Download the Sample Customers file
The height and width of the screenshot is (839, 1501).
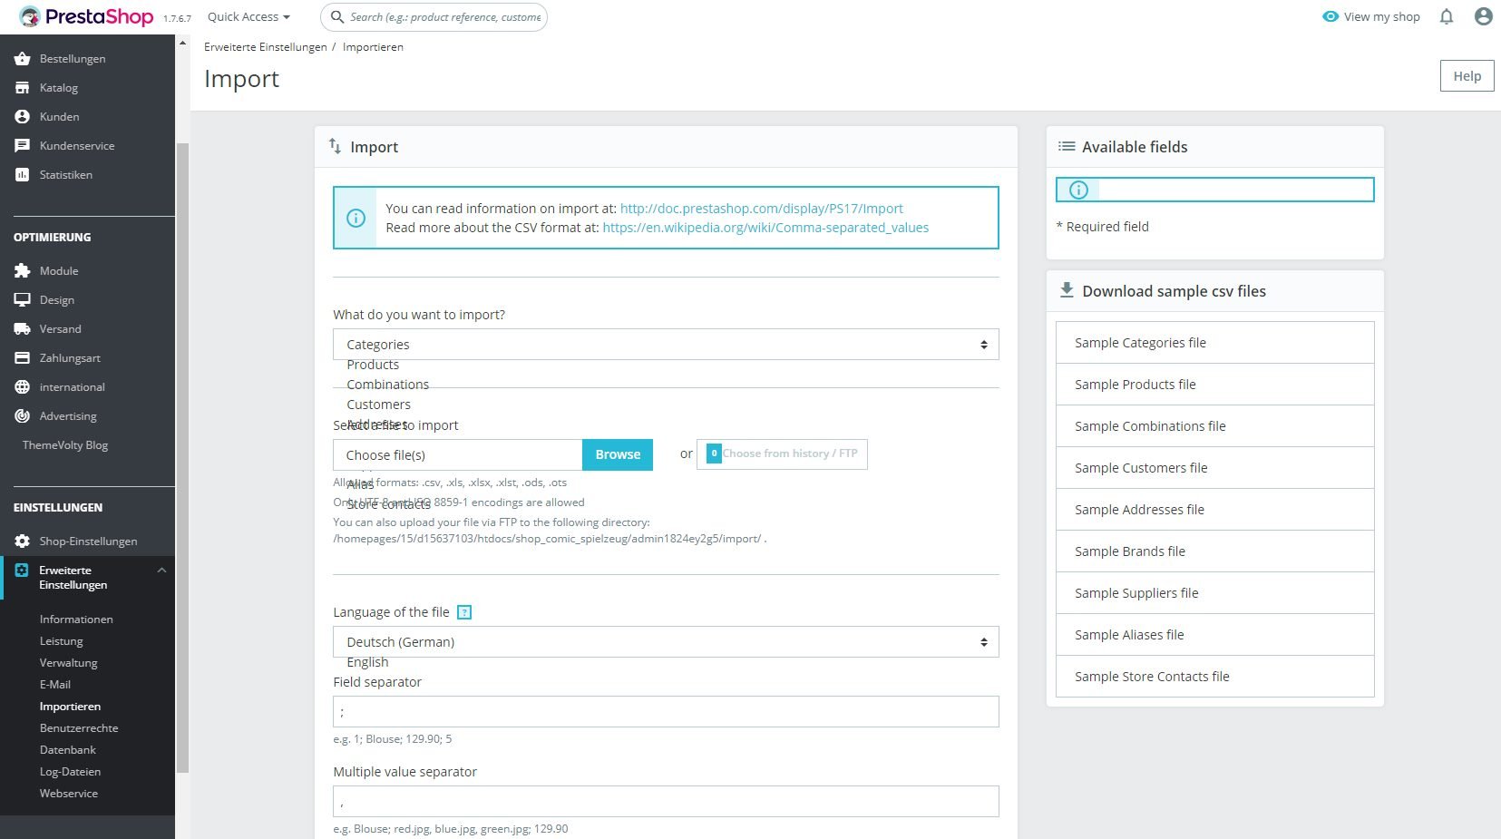(x=1214, y=468)
